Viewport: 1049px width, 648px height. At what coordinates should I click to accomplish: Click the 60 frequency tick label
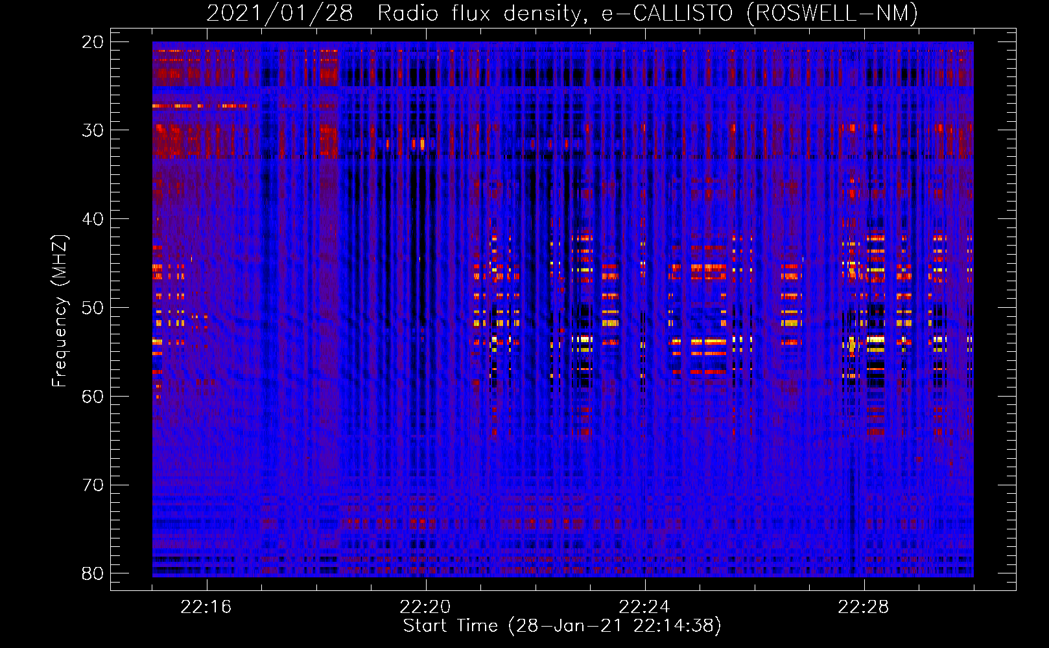93,397
